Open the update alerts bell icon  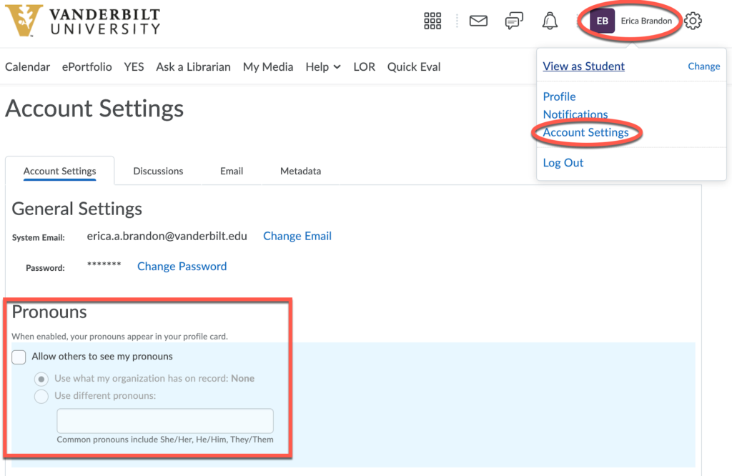[550, 21]
